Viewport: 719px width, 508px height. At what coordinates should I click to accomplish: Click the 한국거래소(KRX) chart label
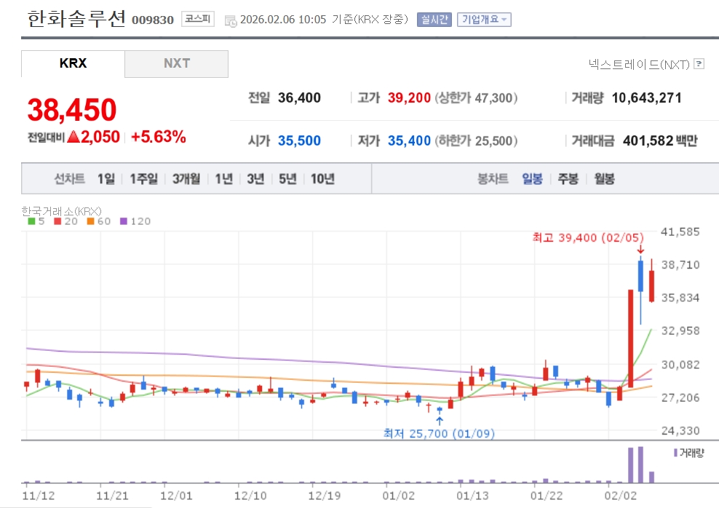[x=61, y=211]
